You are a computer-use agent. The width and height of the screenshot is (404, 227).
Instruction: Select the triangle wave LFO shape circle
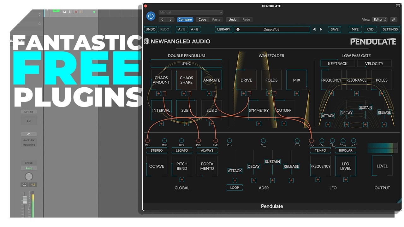[322, 141]
